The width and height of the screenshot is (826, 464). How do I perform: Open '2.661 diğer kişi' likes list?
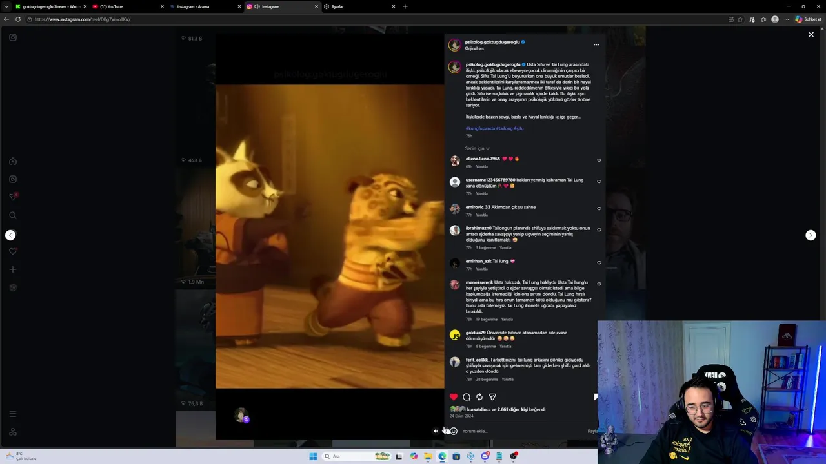click(x=512, y=409)
